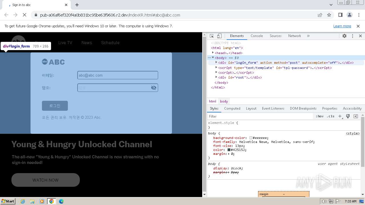Open the background-color #eeeeee color swatch
This screenshot has width=365, height=205.
click(251, 138)
